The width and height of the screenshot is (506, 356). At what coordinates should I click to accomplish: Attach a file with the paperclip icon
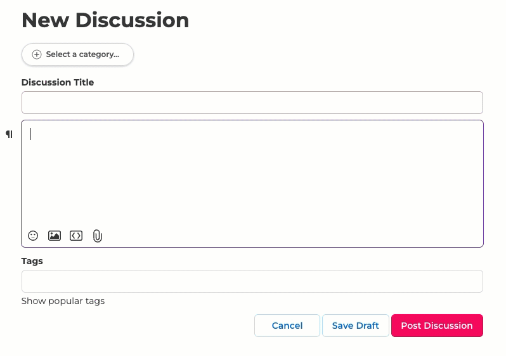click(98, 236)
